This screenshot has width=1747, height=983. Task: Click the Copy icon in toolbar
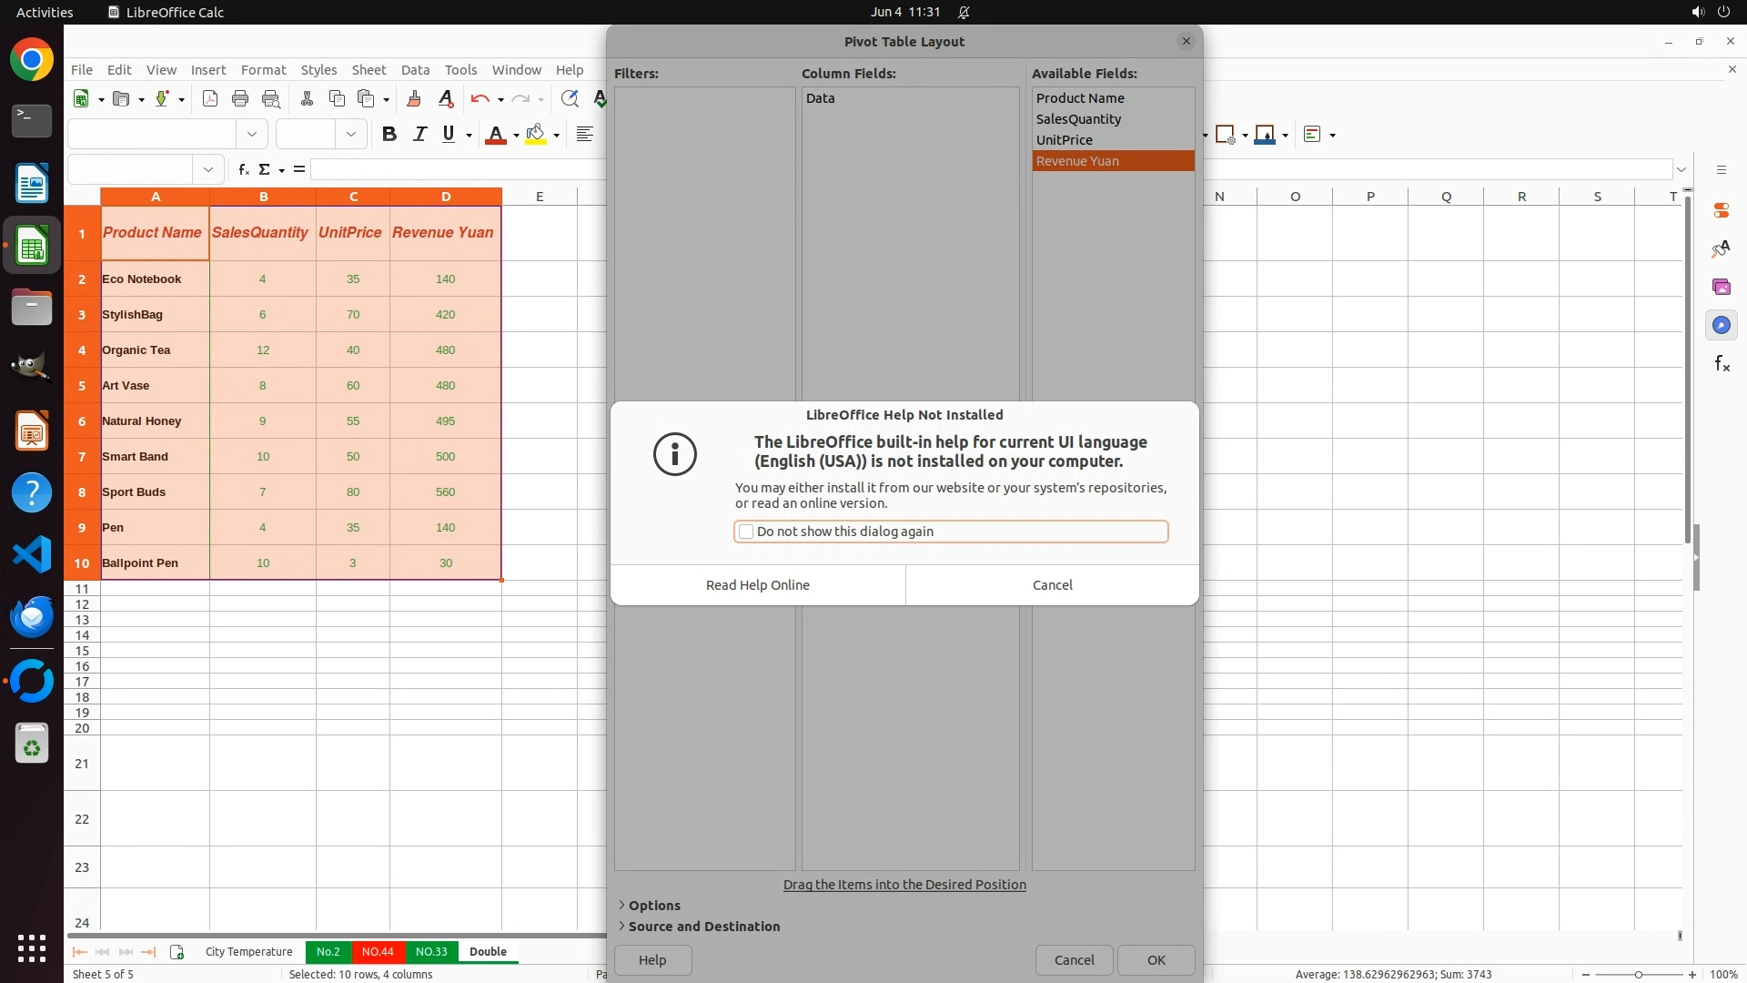pyautogui.click(x=337, y=99)
